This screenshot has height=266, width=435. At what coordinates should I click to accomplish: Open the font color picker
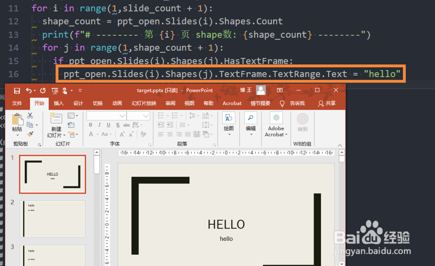point(93,134)
